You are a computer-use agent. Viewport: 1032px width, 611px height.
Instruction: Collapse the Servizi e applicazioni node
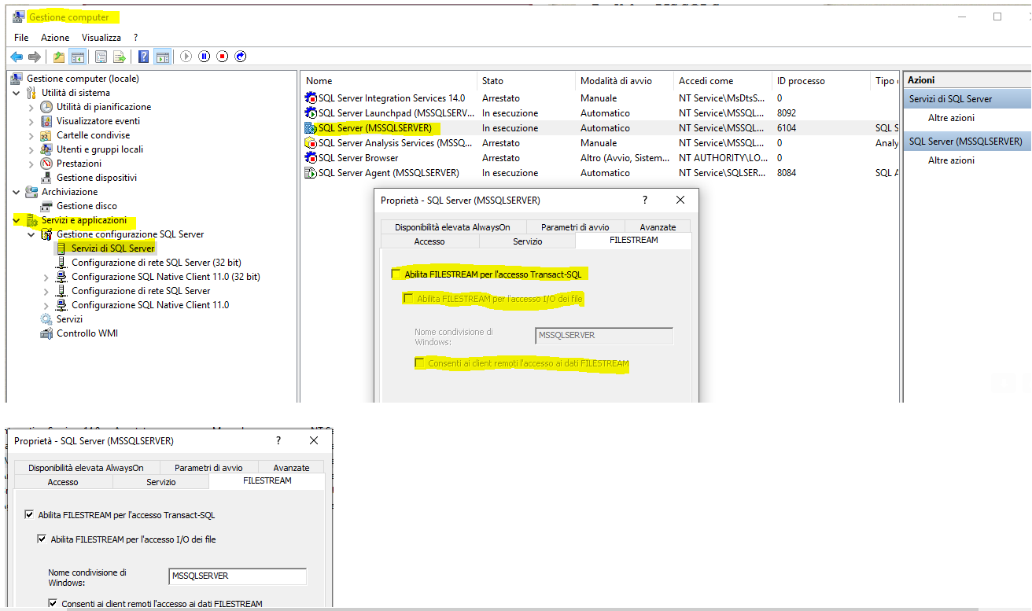[x=17, y=220]
